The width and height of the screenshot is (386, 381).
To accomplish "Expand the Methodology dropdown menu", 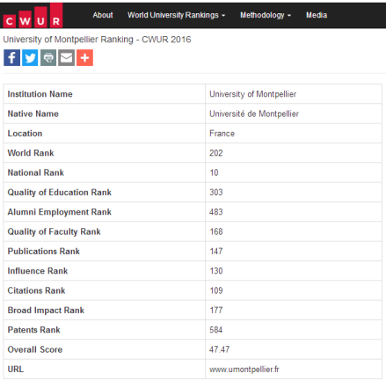I will 266,15.
